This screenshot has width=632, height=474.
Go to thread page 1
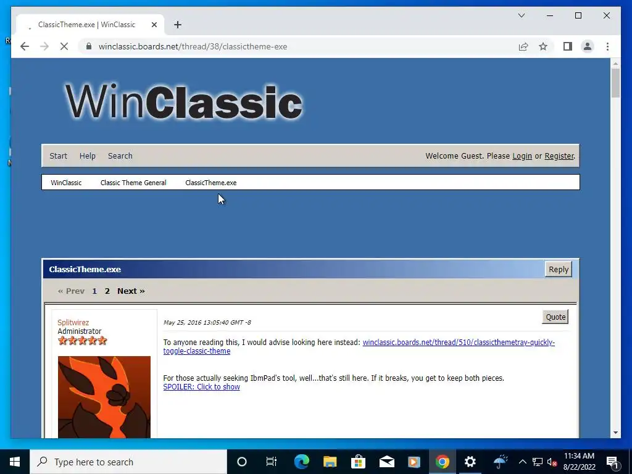pyautogui.click(x=94, y=291)
